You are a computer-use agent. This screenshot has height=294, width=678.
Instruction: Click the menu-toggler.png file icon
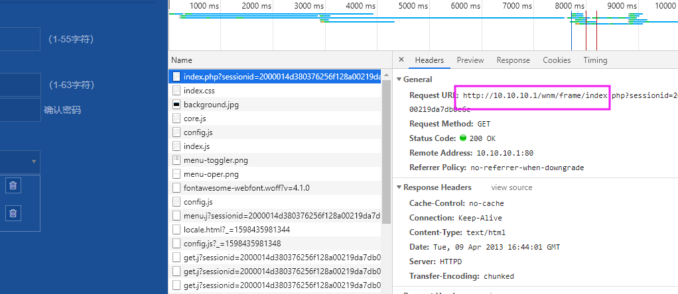(176, 160)
